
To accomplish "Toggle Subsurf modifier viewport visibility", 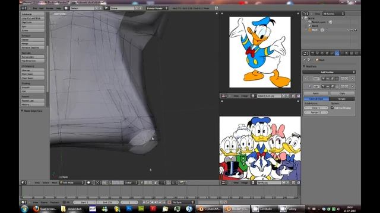I will pos(328,86).
